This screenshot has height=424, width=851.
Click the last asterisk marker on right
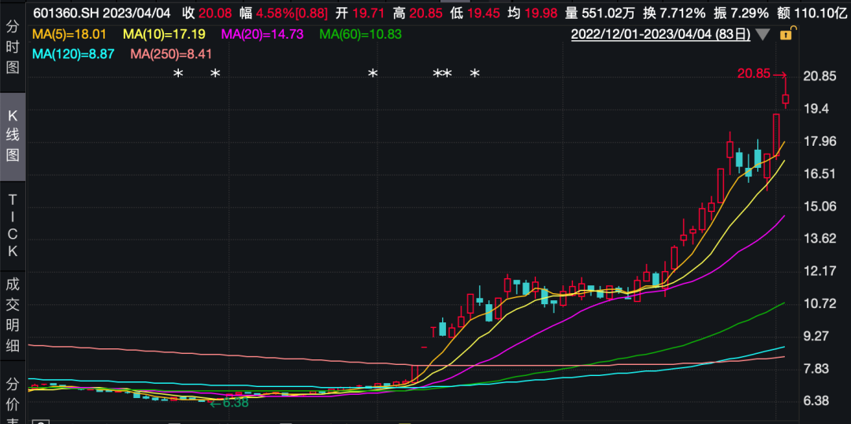click(x=475, y=74)
